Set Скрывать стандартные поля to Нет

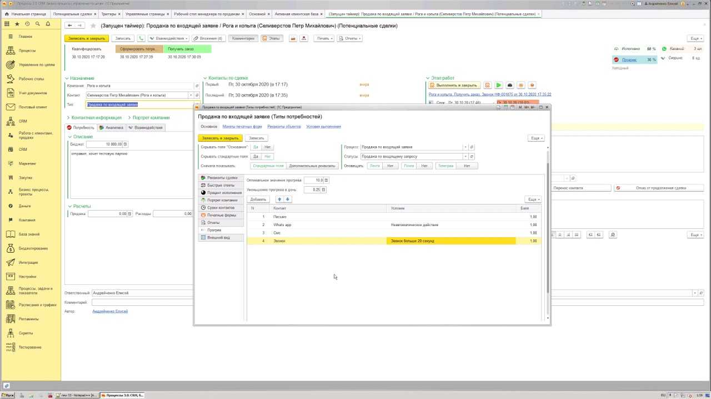tap(267, 156)
